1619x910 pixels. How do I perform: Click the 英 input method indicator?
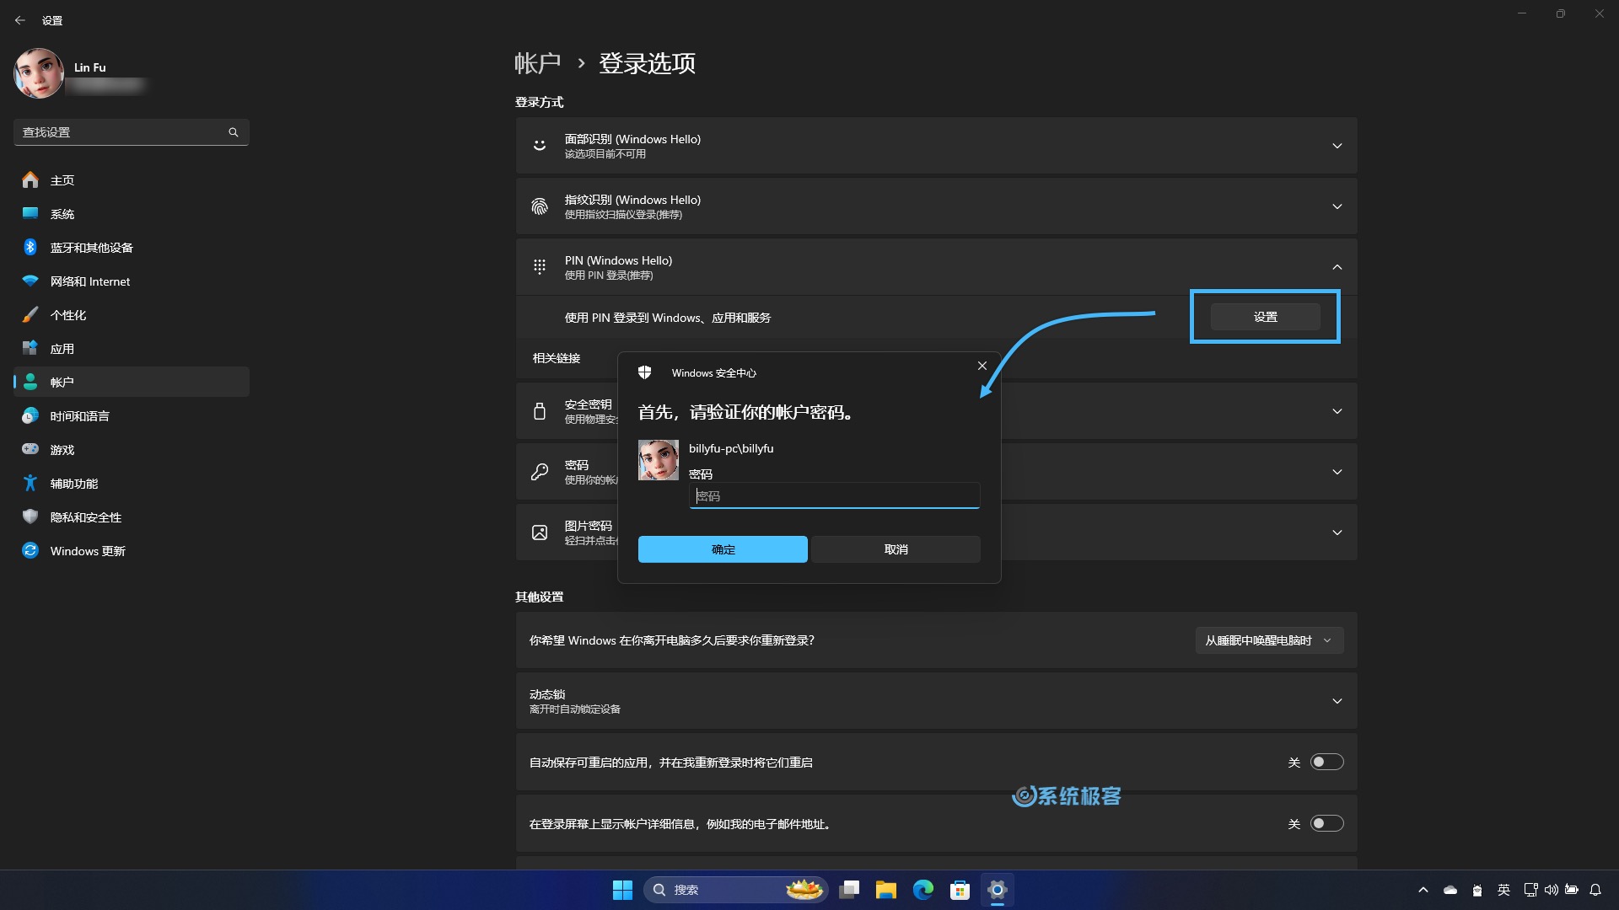click(x=1503, y=890)
